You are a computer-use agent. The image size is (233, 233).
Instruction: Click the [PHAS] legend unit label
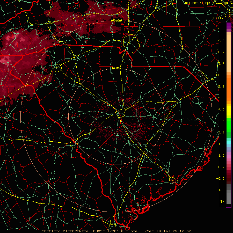(219, 18)
